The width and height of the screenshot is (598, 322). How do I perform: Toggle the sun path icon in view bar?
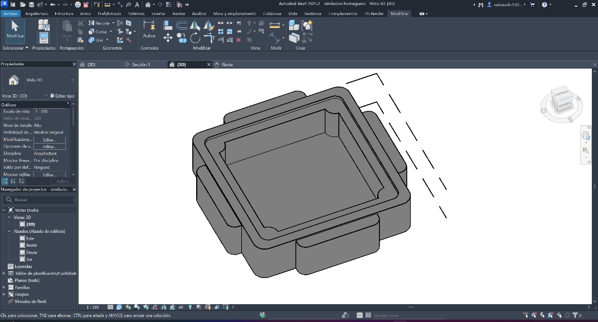coord(128,307)
